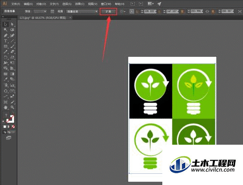Open the 文件(F) menu
The image size is (243, 185).
tap(16, 4)
